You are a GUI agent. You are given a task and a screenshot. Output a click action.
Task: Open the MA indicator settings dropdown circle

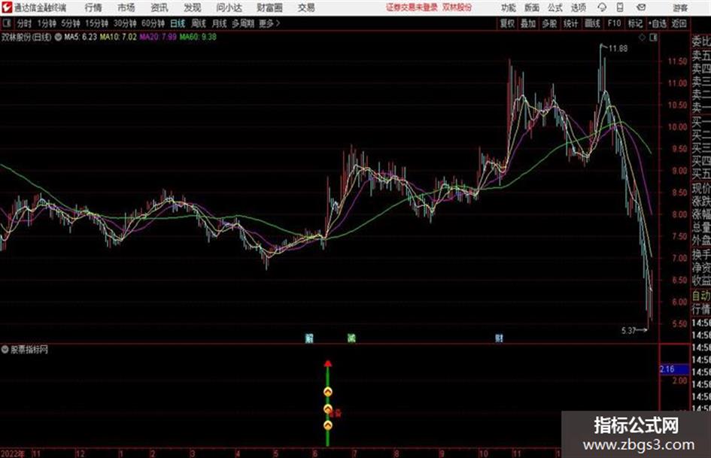coord(58,37)
